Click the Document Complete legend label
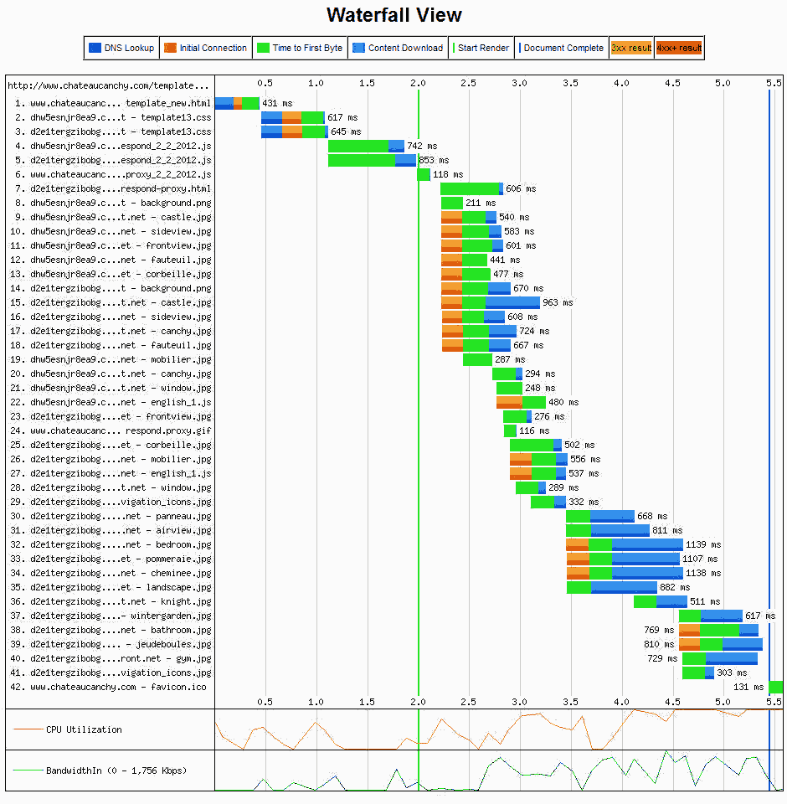787x804 pixels. (563, 48)
